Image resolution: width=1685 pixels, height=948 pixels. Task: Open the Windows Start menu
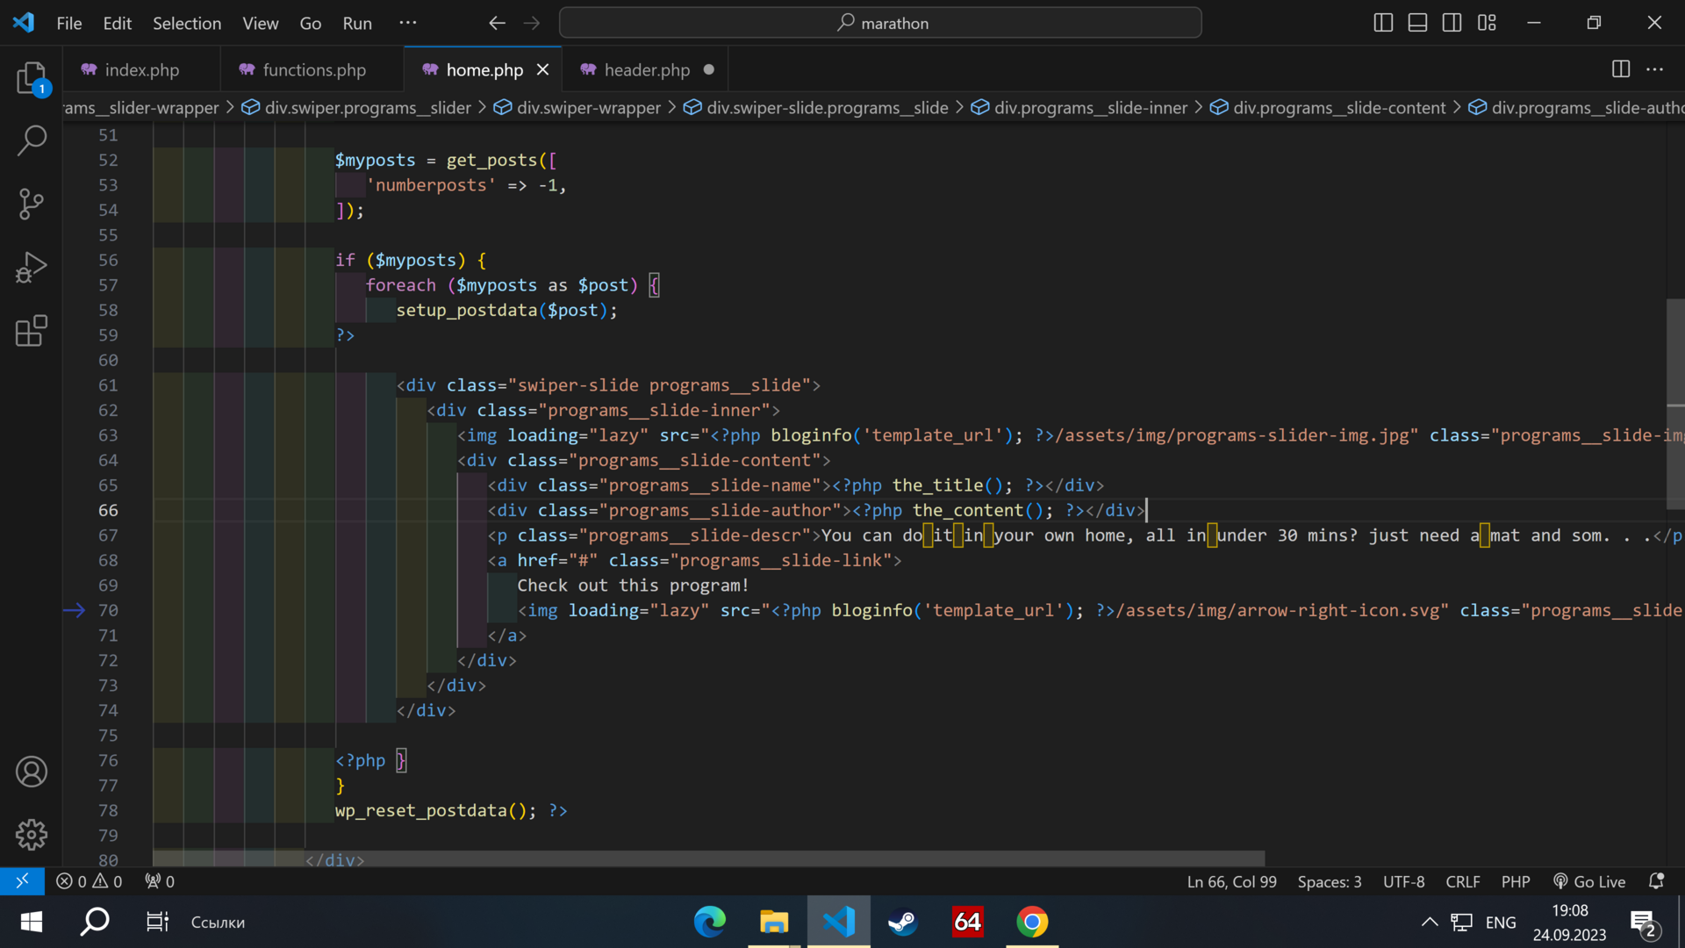point(32,922)
